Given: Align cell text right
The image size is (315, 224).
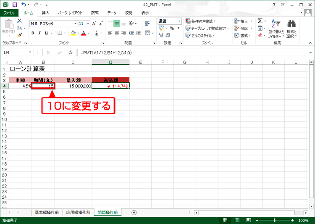Looking at the screenshot, I should pos(123,33).
